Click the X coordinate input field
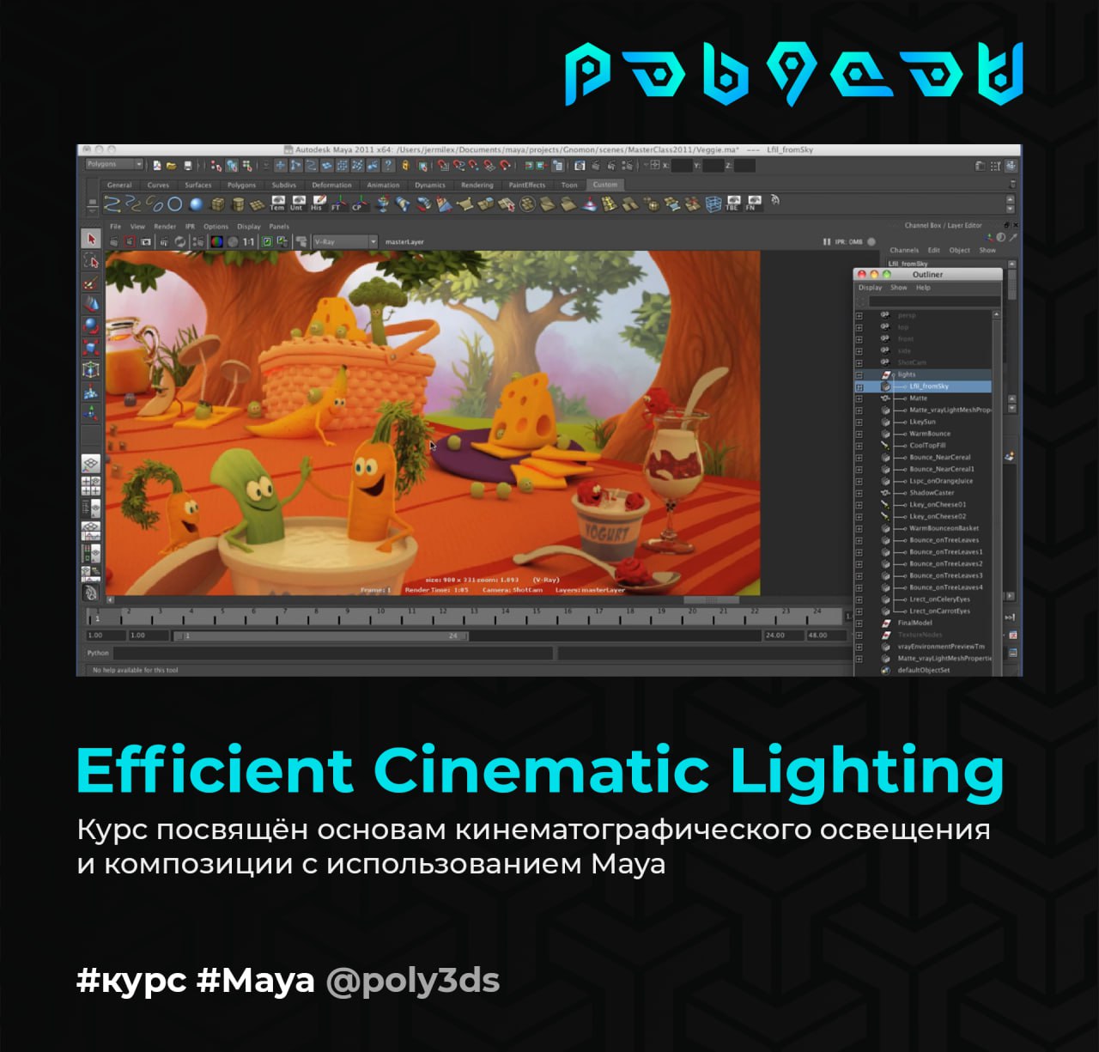The height and width of the screenshot is (1052, 1099). (x=682, y=165)
